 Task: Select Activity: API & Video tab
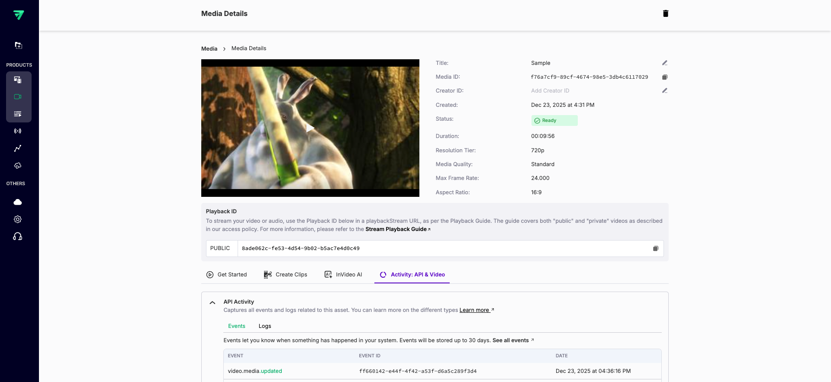[412, 275]
